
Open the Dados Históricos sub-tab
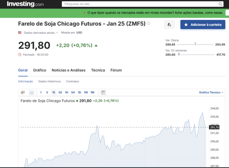[49, 81]
